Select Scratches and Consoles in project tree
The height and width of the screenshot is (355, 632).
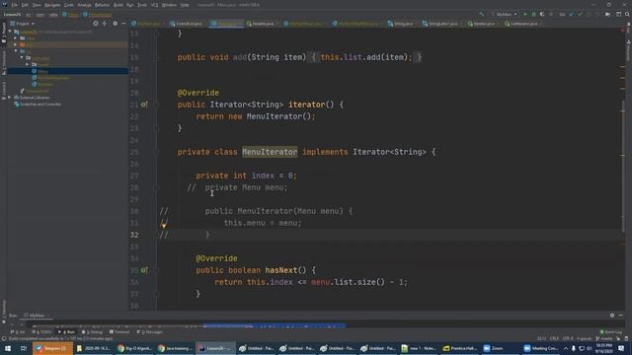pos(40,105)
